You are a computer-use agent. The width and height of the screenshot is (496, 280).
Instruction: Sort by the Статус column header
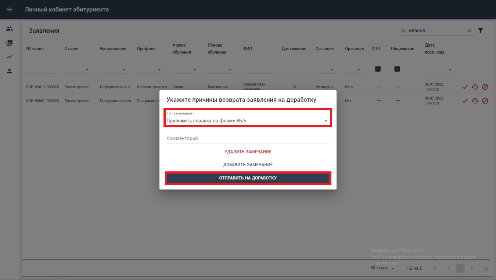click(71, 49)
